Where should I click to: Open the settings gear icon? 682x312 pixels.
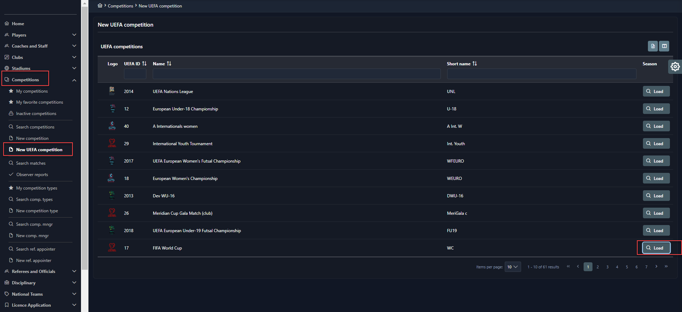click(675, 66)
